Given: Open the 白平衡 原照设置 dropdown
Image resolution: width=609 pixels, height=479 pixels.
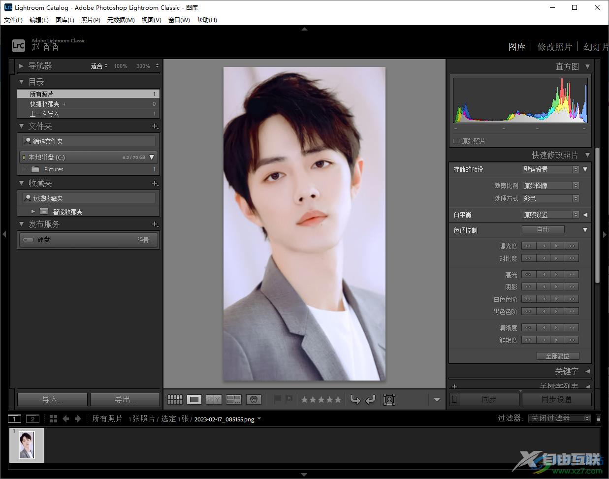Looking at the screenshot, I should point(550,215).
